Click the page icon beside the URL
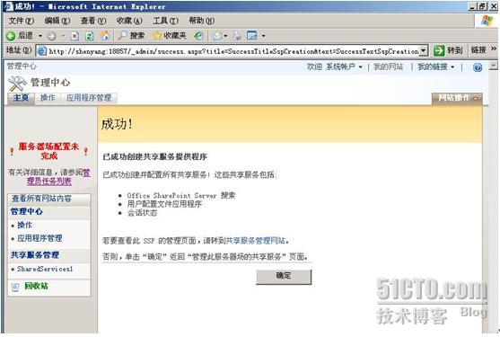The height and width of the screenshot is (337, 500). coord(41,50)
